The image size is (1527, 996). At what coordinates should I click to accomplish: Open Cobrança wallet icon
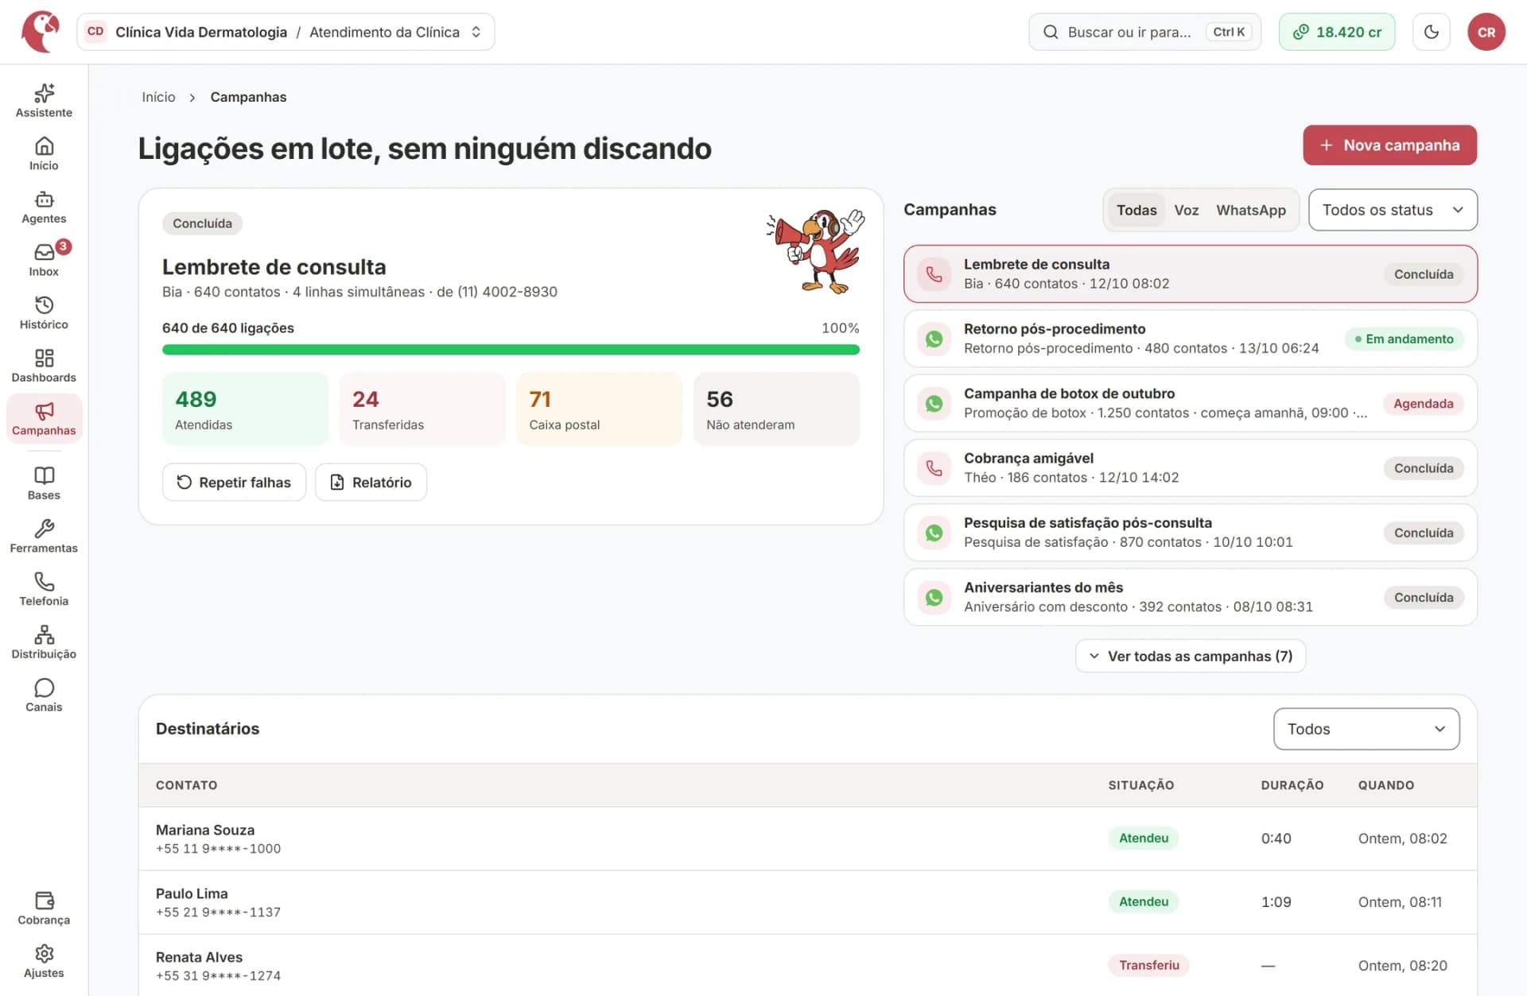point(44,909)
